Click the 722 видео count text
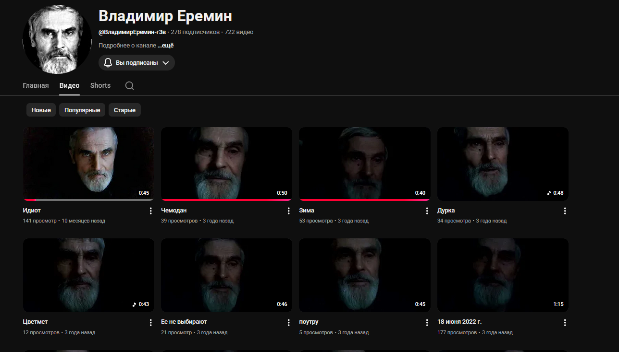Image resolution: width=619 pixels, height=352 pixels. 239,32
